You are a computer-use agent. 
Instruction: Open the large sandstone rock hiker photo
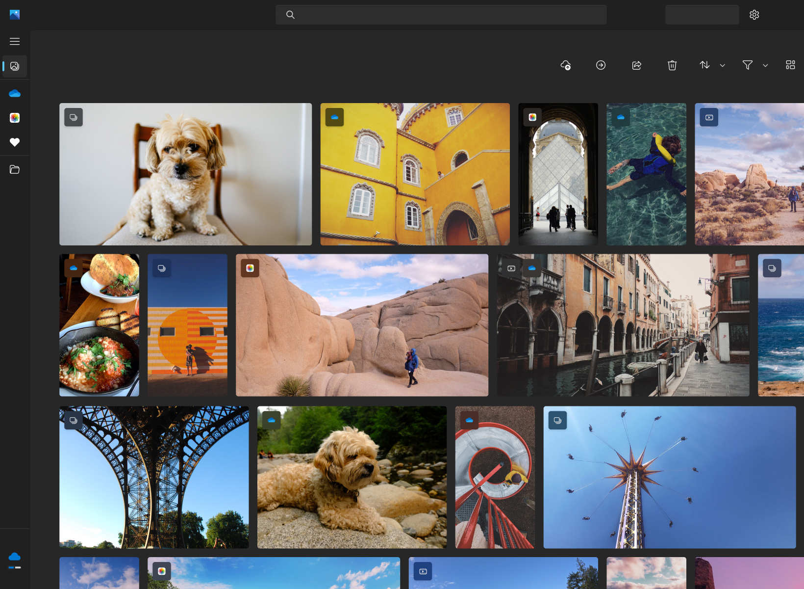(362, 325)
